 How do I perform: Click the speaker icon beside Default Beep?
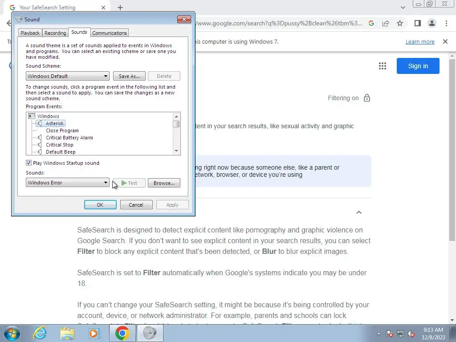tap(40, 152)
